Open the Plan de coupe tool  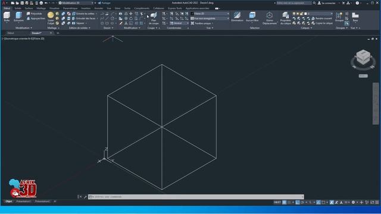click(154, 18)
